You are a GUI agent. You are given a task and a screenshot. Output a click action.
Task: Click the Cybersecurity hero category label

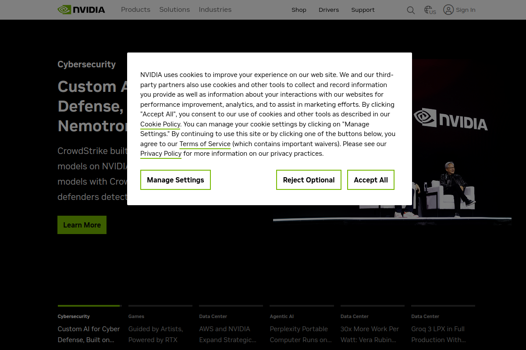pyautogui.click(x=87, y=64)
